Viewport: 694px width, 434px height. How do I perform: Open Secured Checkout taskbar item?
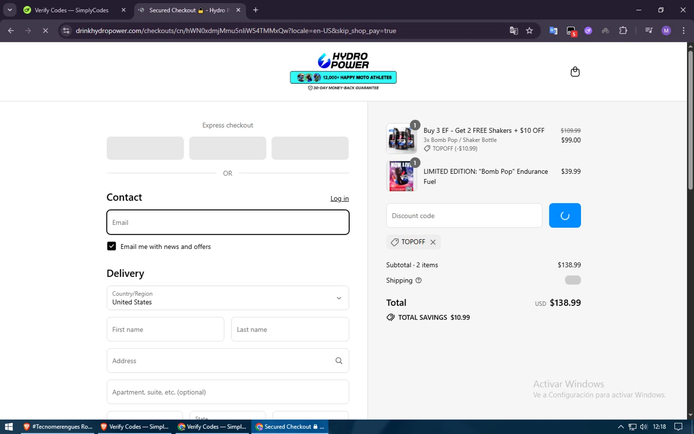pos(290,427)
